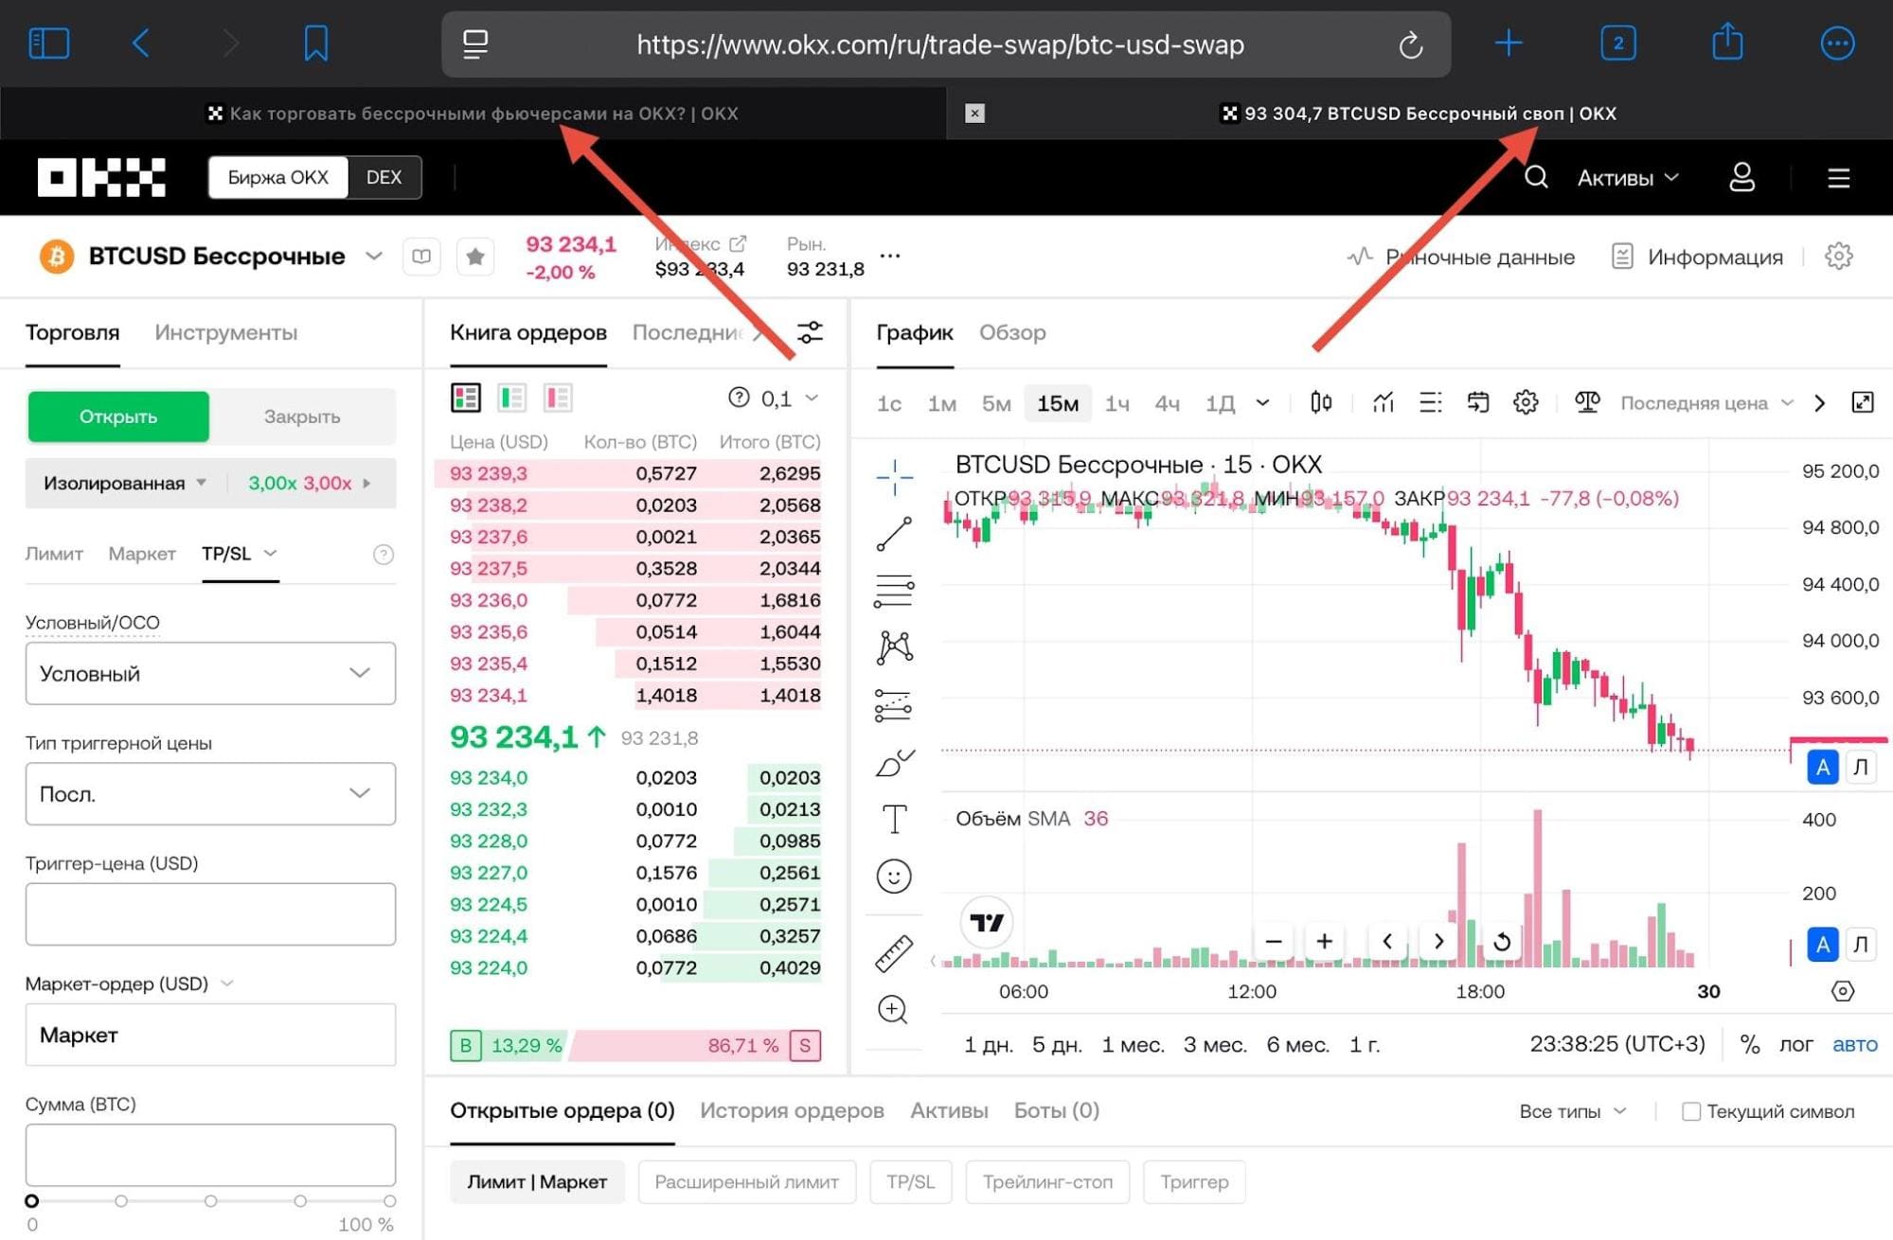Open Посл. trigger price type dropdown
This screenshot has height=1240, width=1893.
[210, 793]
